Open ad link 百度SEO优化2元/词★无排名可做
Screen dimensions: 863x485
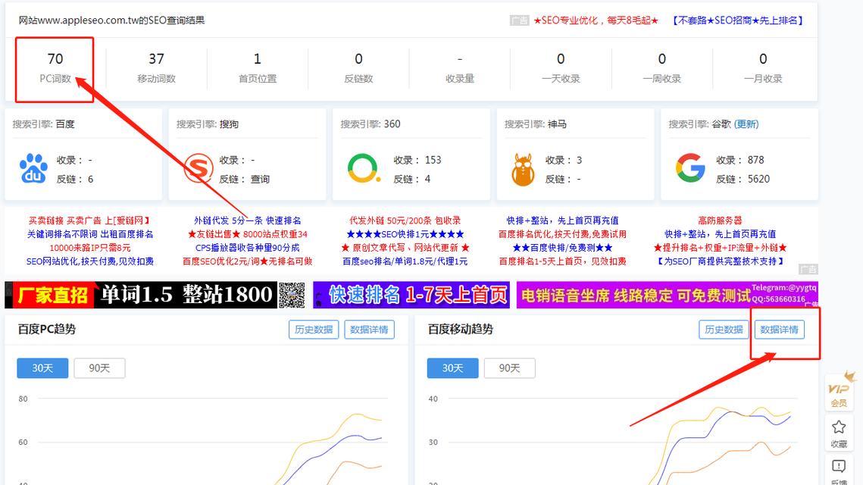(x=248, y=261)
